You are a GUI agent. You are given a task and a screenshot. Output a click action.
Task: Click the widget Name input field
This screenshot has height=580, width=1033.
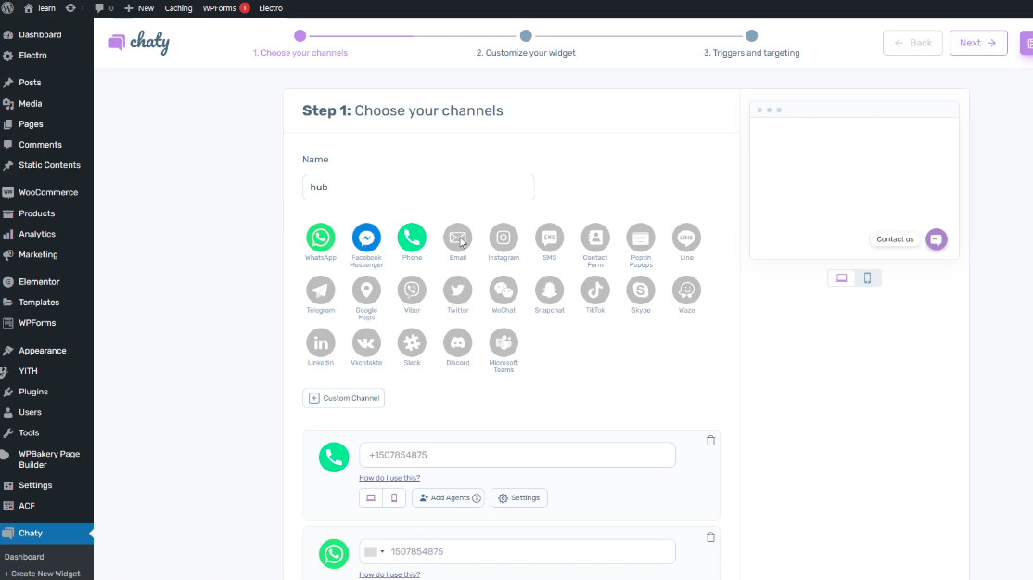[x=418, y=187]
